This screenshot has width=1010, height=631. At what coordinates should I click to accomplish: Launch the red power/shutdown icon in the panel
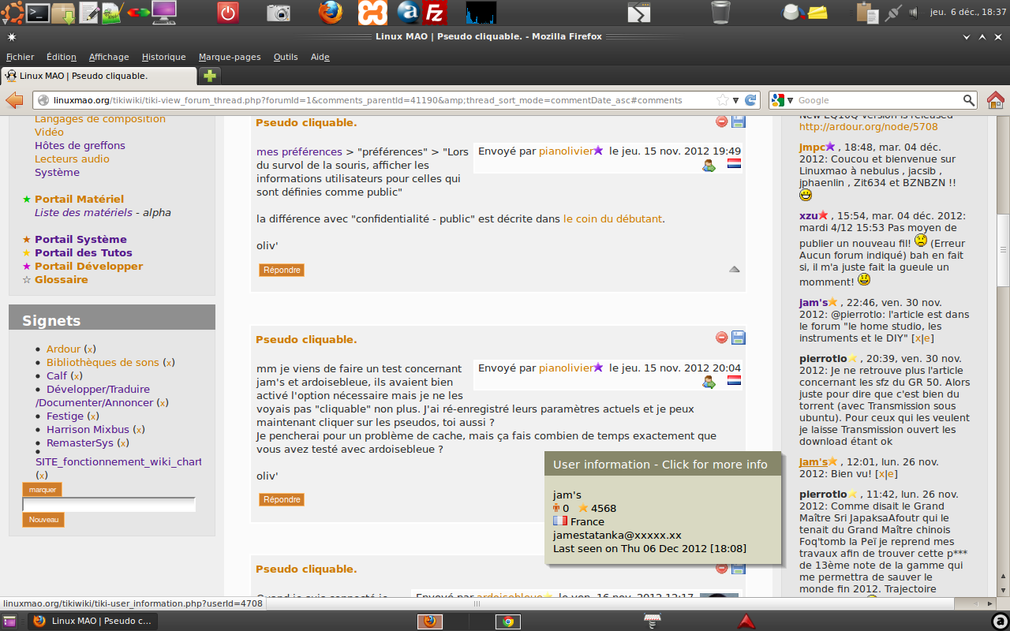(228, 13)
